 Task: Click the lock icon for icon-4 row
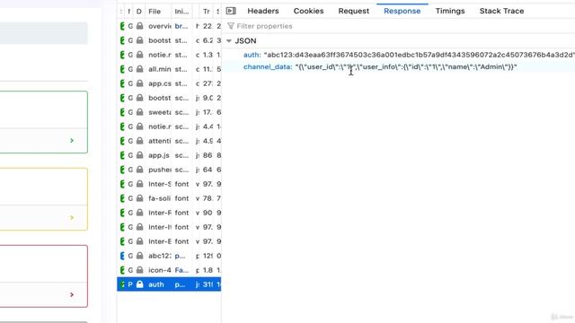point(140,270)
